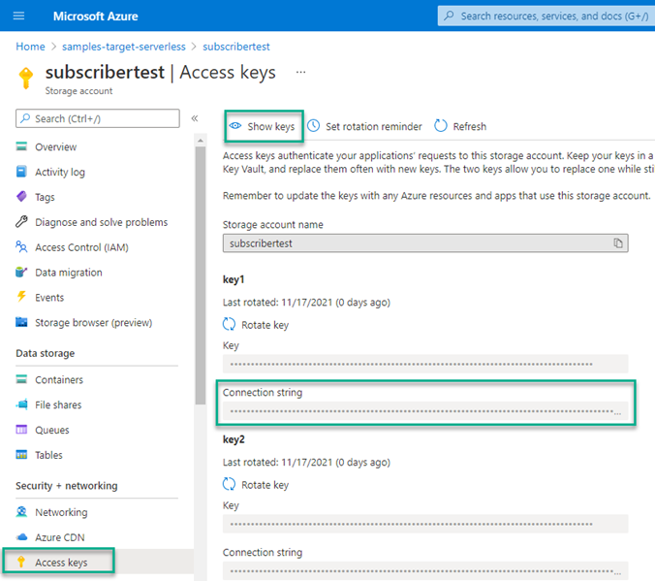The image size is (655, 581).
Task: Click the Azure CDN cloud icon
Action: click(21, 537)
